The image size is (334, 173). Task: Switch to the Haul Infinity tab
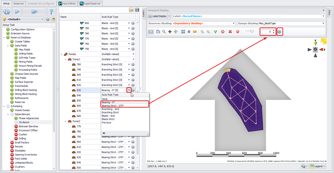click(x=67, y=3)
